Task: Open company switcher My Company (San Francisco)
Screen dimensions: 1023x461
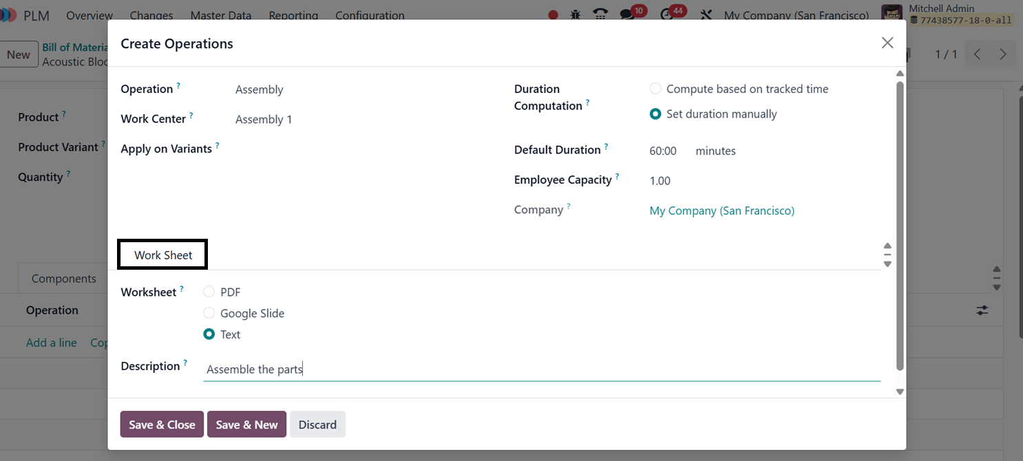Action: tap(796, 14)
